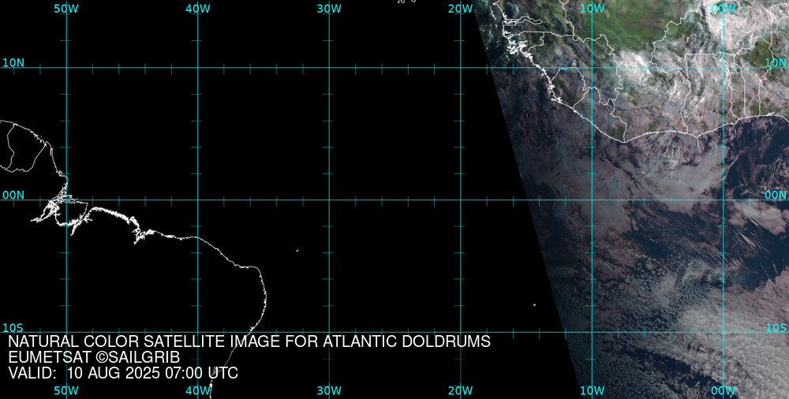This screenshot has height=399, width=789.
Task: Click the 20W label along the bottom edge
Action: coord(461,391)
